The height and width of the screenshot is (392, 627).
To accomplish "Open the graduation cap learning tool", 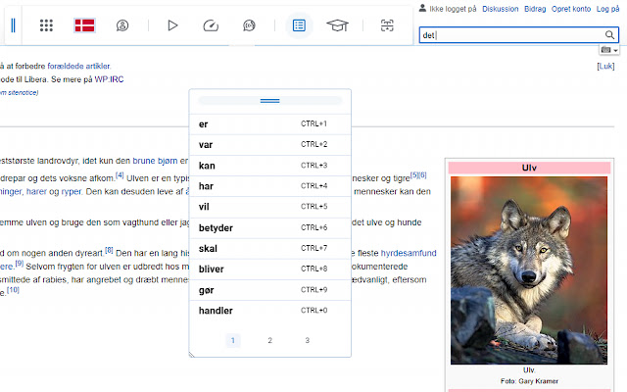I will [x=337, y=25].
